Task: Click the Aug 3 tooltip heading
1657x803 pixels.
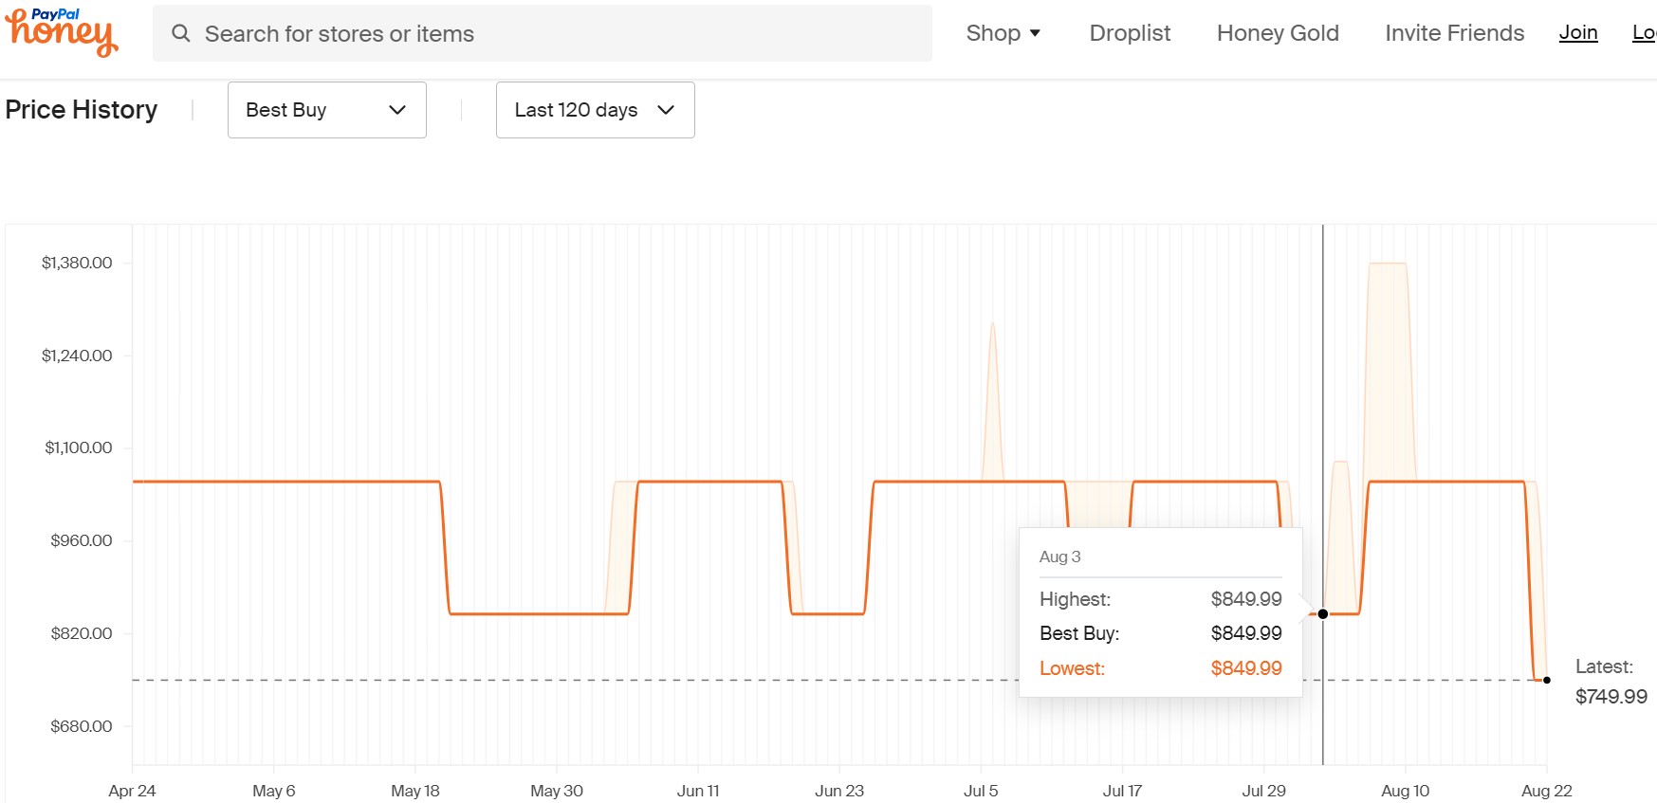Action: 1059,557
